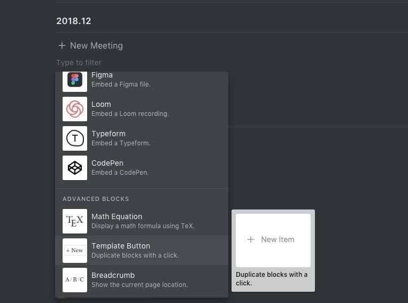The height and width of the screenshot is (303, 408).
Task: Click the TeX Math Equation icon
Action: coord(75,221)
